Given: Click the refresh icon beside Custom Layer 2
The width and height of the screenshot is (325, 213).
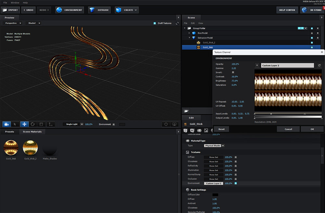Looking at the screenshot, I should pyautogui.click(x=319, y=66).
